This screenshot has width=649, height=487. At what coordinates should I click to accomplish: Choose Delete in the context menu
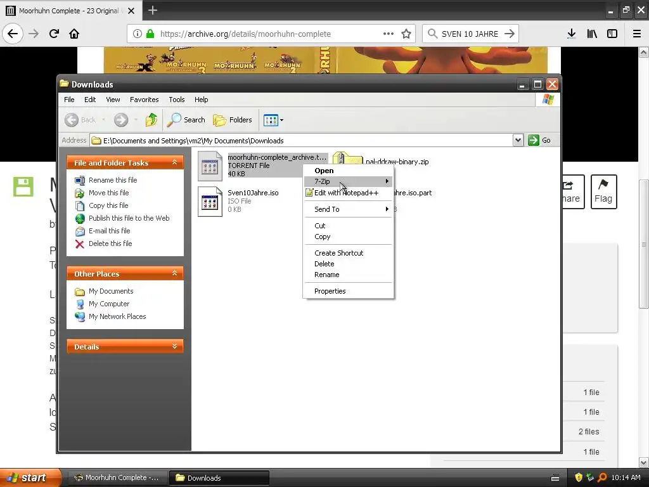348,264
